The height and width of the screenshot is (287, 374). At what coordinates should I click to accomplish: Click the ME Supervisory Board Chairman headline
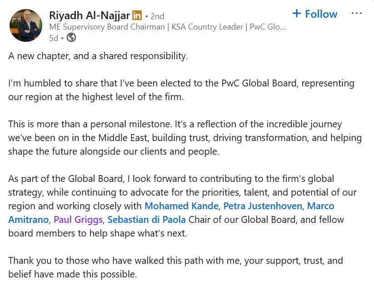(167, 27)
